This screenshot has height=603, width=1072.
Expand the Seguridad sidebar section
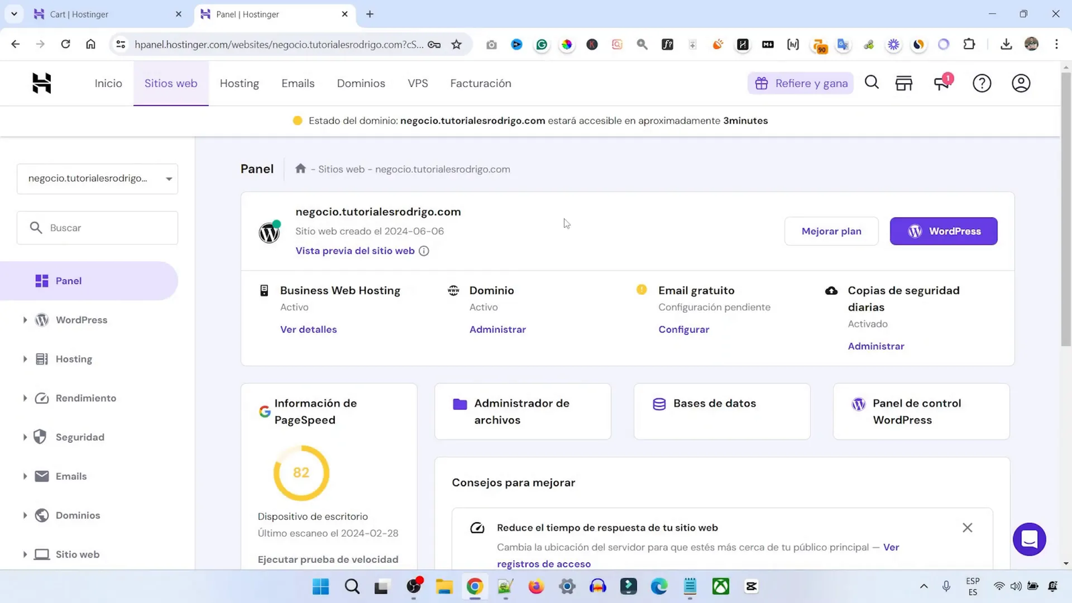[x=25, y=436]
